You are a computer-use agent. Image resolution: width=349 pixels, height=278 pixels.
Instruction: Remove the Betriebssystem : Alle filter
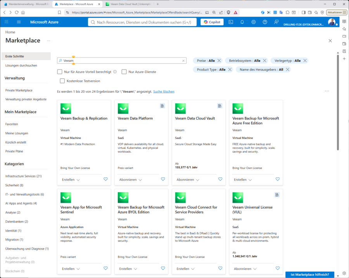pos(264,61)
